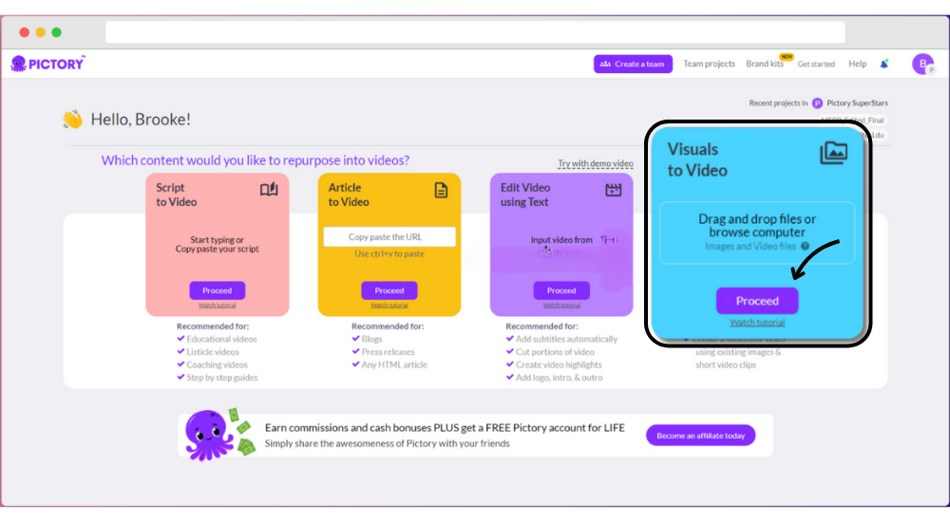The width and height of the screenshot is (950, 522).
Task: Click the Blogs recommendation
Action: [x=371, y=339]
